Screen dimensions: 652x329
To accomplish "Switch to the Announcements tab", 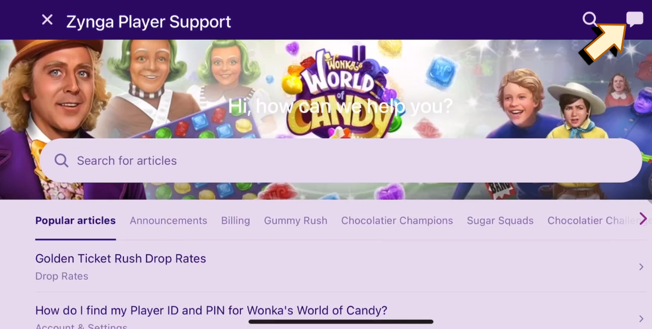I will click(168, 220).
